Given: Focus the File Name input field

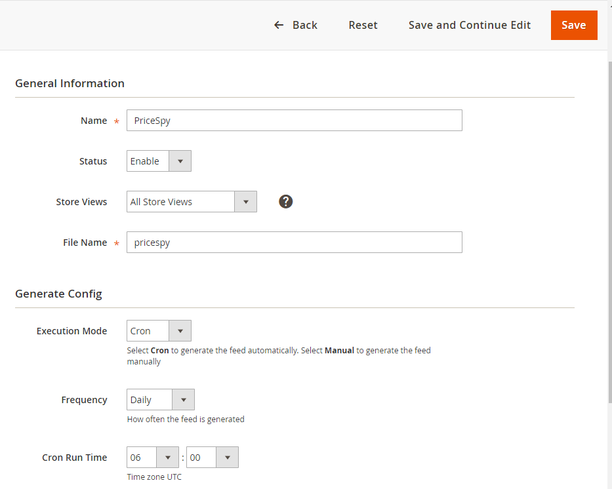Looking at the screenshot, I should click(295, 242).
